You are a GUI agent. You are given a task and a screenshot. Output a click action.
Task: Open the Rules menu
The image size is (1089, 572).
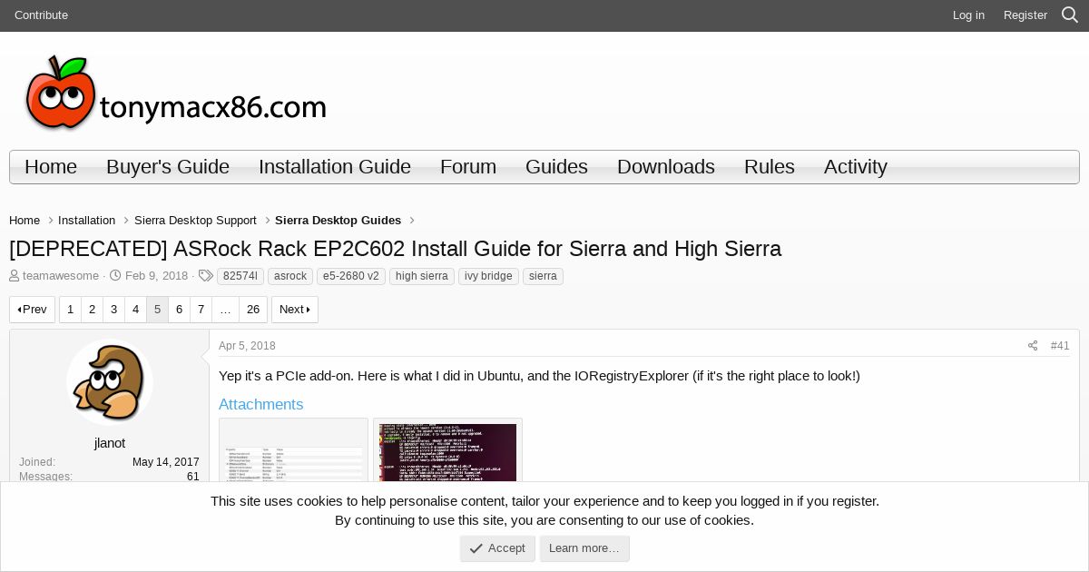pos(770,167)
